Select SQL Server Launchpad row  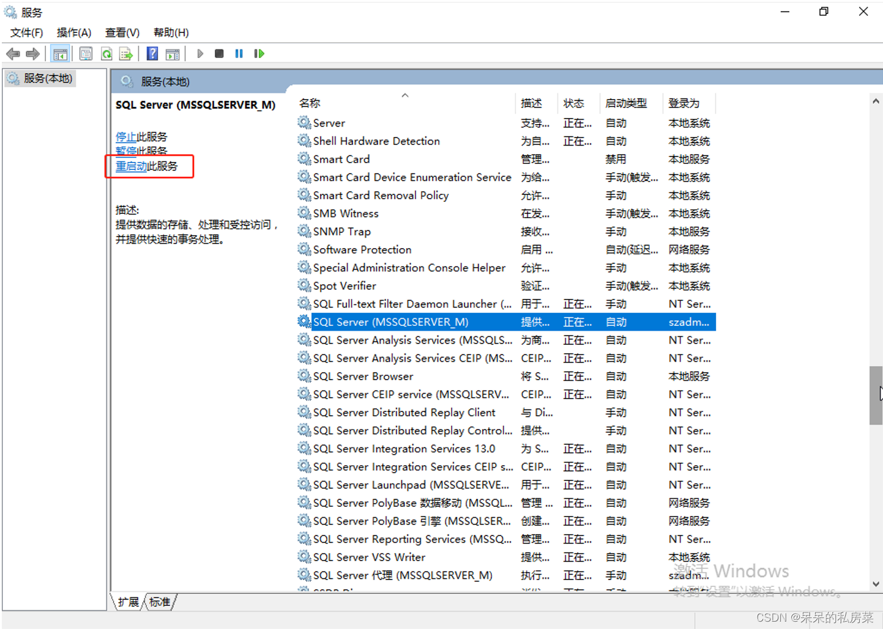506,485
